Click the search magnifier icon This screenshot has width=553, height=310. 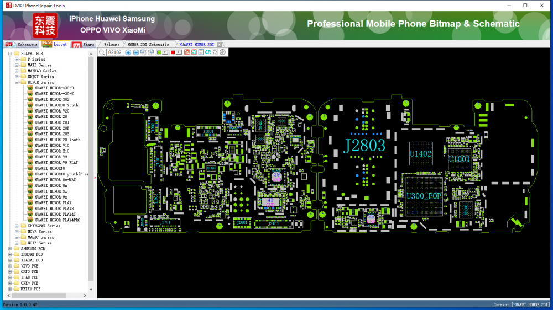pyautogui.click(x=102, y=52)
